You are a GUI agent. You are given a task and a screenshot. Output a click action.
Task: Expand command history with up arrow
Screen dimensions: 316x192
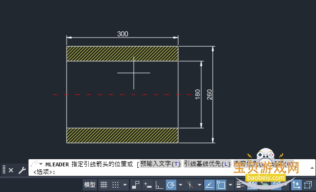tap(312, 168)
